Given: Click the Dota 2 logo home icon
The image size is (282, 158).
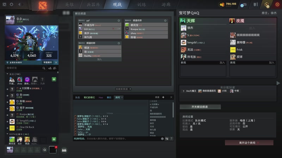Looking at the screenshot, I should tap(43, 5).
